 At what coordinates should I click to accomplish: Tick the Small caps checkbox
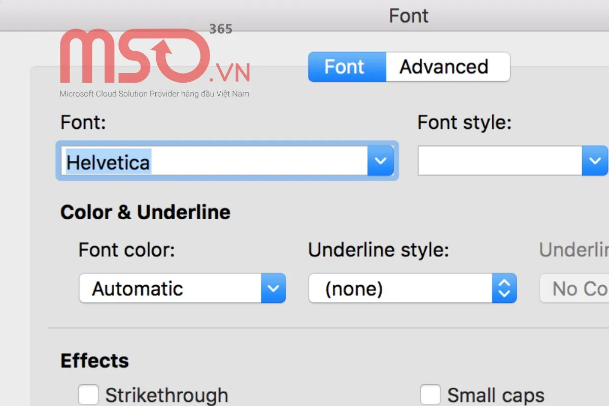430,394
